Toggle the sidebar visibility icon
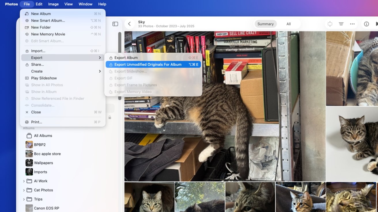The height and width of the screenshot is (212, 378). pos(115,24)
